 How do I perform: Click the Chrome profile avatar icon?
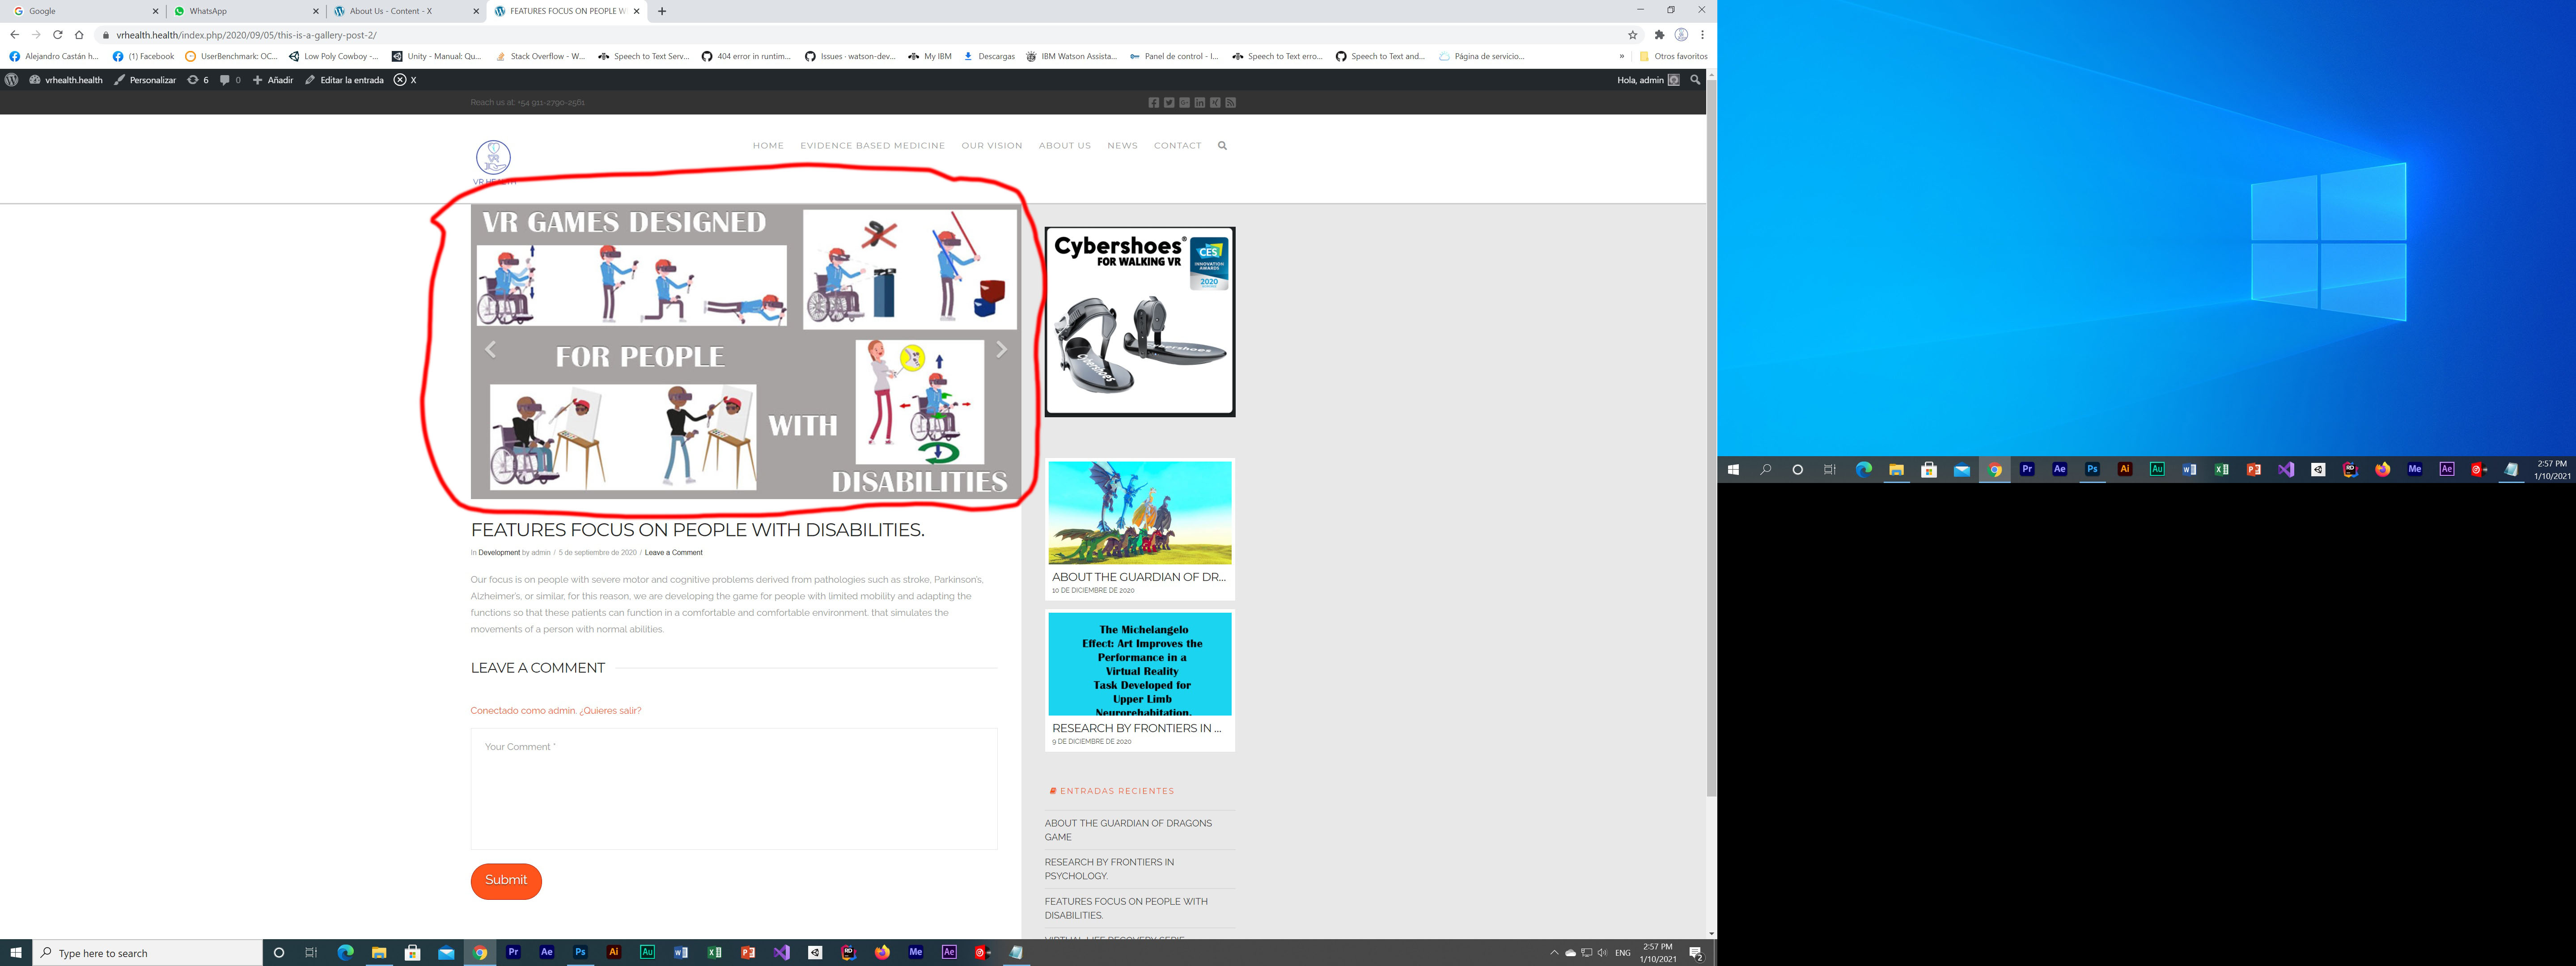tap(1681, 35)
